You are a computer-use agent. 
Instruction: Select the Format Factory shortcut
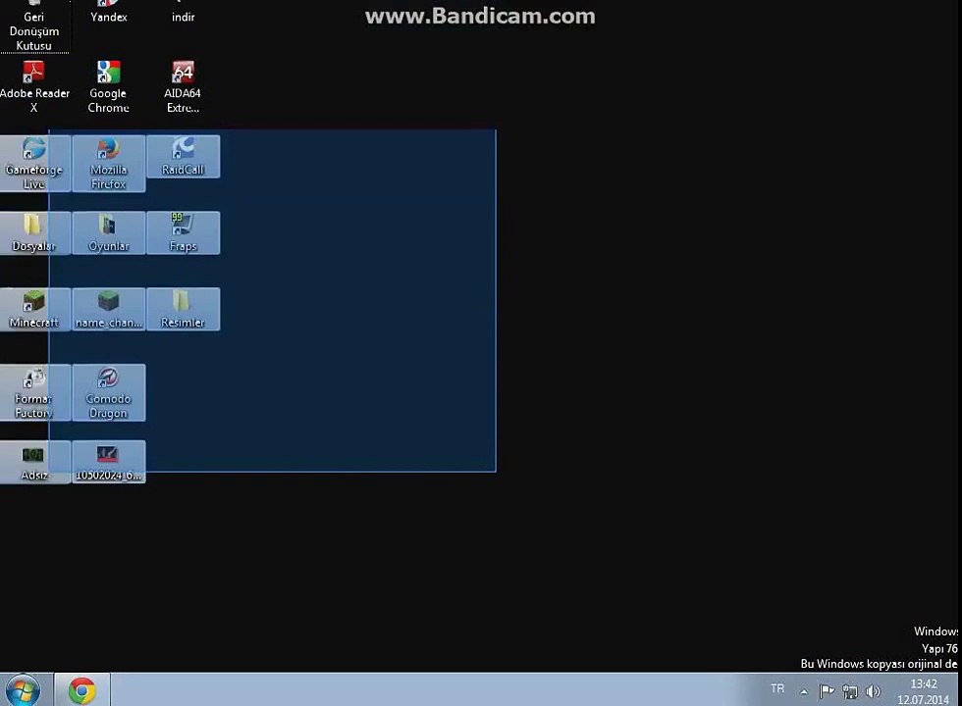33,392
